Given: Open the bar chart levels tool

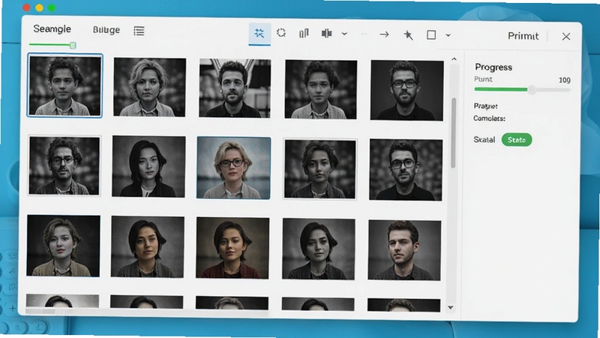Looking at the screenshot, I should point(304,34).
